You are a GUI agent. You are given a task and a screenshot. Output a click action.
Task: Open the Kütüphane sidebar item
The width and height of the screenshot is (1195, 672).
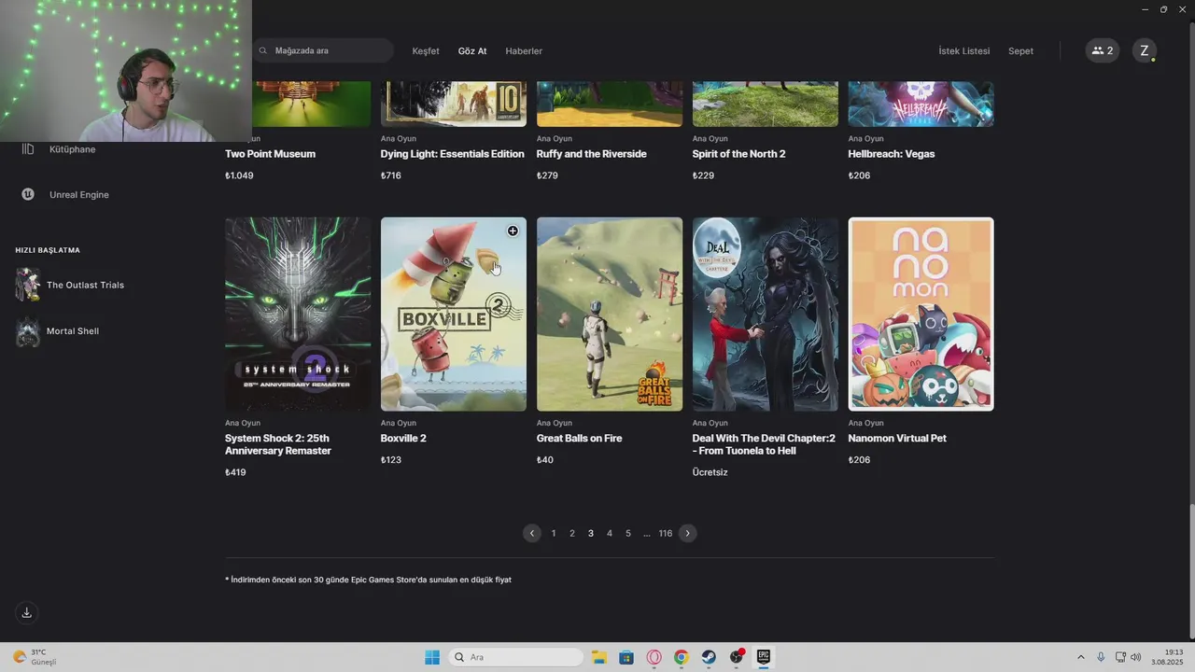tap(72, 149)
